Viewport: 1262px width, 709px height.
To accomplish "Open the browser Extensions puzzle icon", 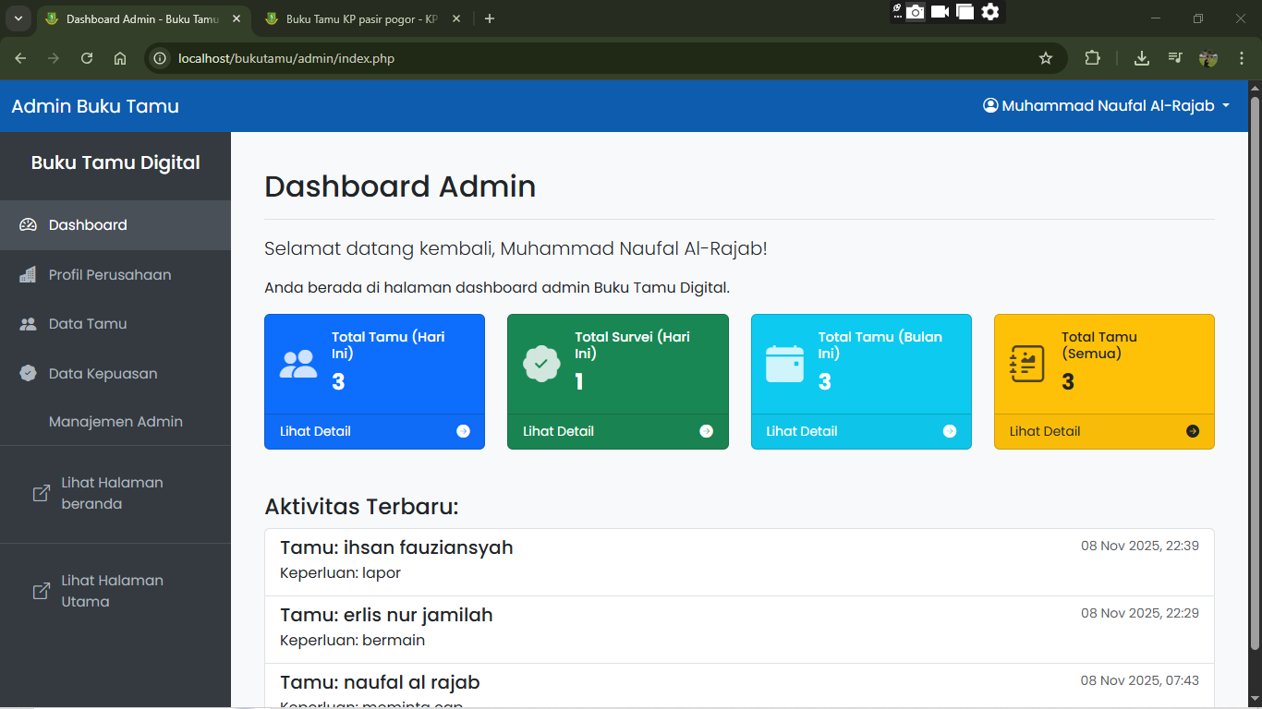I will (x=1093, y=58).
